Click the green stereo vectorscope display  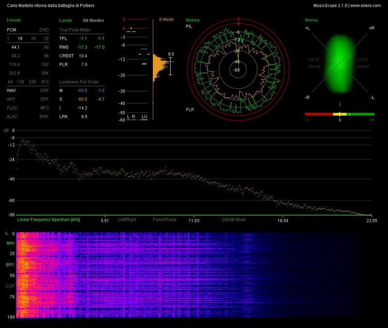[x=340, y=64]
